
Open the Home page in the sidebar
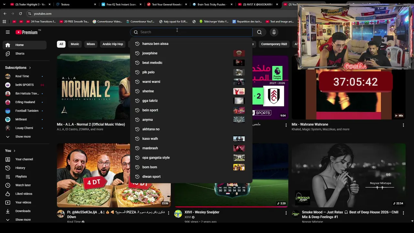tap(24, 45)
